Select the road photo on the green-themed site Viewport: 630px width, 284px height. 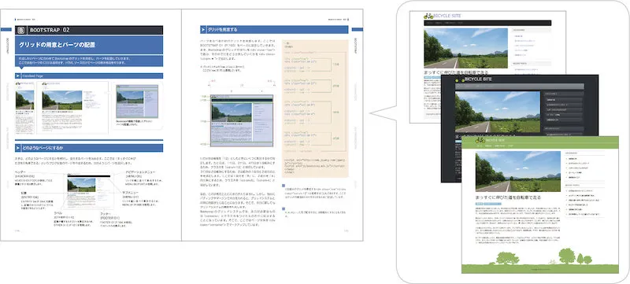(518, 172)
